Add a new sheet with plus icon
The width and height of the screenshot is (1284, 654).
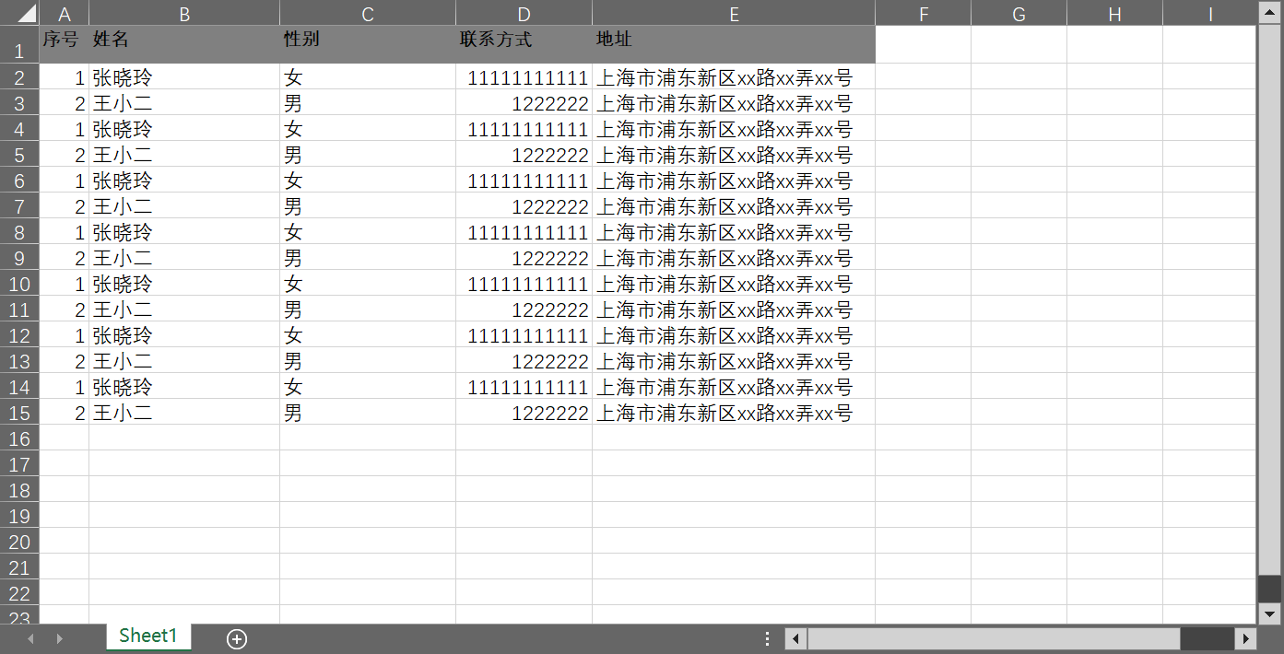237,639
